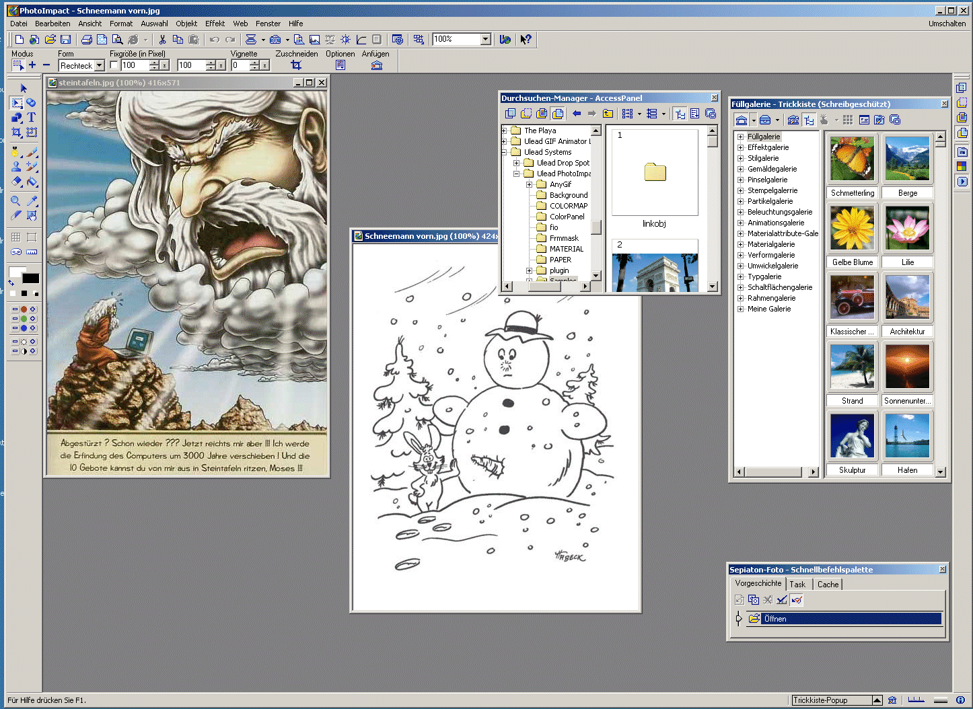The image size is (973, 709).
Task: Click the Print icon in toolbar
Action: [x=86, y=40]
